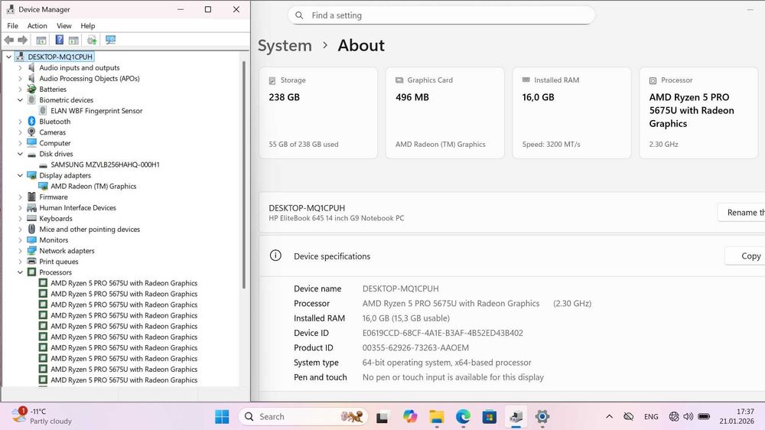Open the Graphics Card info card
Screen dimensions: 765x430
pos(445,112)
